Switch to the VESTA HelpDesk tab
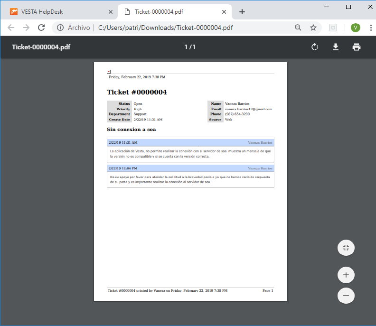Viewport: 376px width, 326px height. (57, 11)
